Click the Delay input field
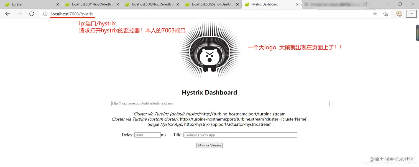Viewport: 419px width, 167px height. tap(147, 135)
